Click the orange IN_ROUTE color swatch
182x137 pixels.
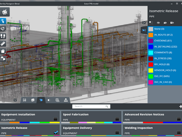pyautogui.click(x=151, y=35)
